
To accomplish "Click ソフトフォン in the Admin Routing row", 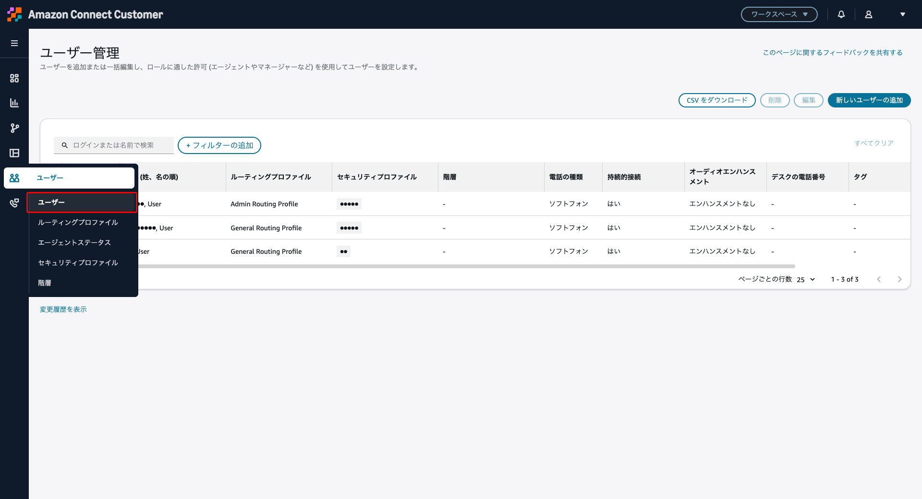I will coord(569,204).
